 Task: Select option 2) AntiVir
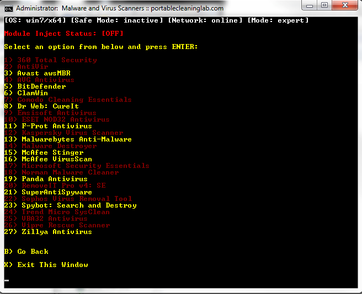[x=26, y=67]
